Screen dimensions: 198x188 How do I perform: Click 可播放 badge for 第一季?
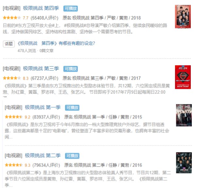point(72,108)
